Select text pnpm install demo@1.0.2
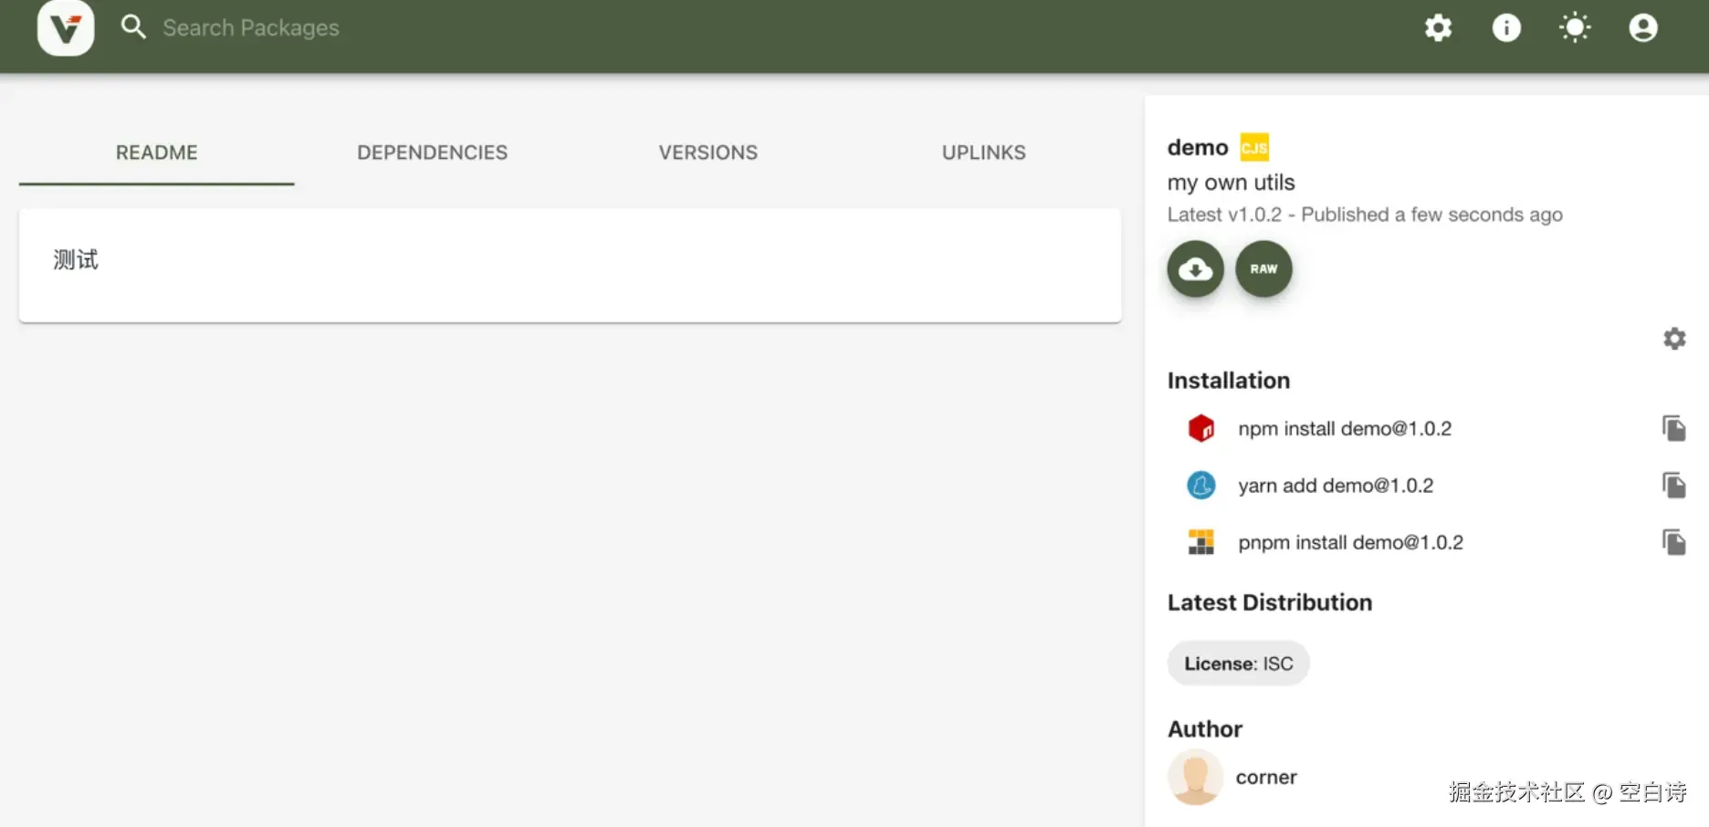The width and height of the screenshot is (1709, 827). coord(1350,542)
